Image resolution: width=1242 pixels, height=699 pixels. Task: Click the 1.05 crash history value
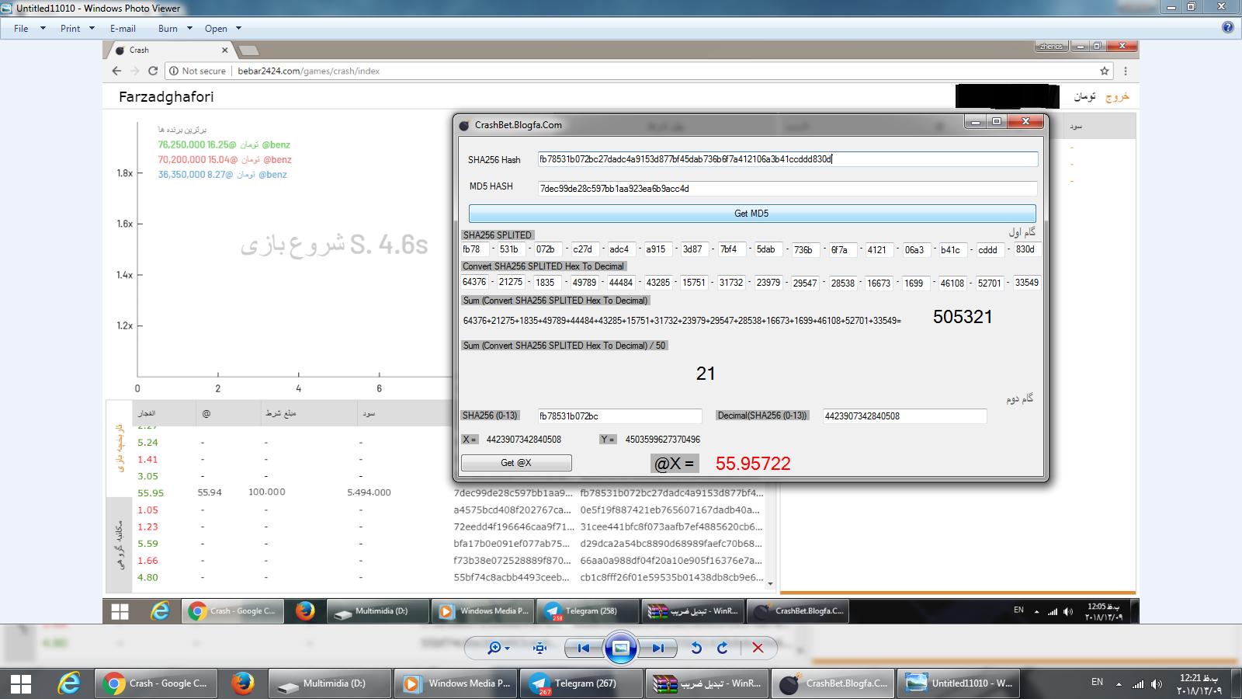(x=147, y=509)
